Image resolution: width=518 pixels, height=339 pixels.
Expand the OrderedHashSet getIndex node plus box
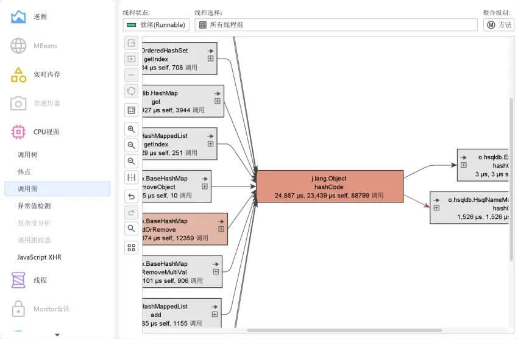pos(210,59)
